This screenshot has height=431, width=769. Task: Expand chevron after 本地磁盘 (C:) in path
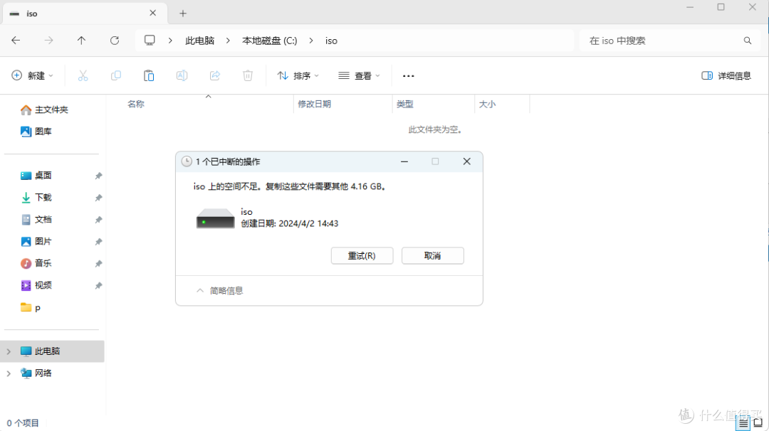click(x=311, y=41)
